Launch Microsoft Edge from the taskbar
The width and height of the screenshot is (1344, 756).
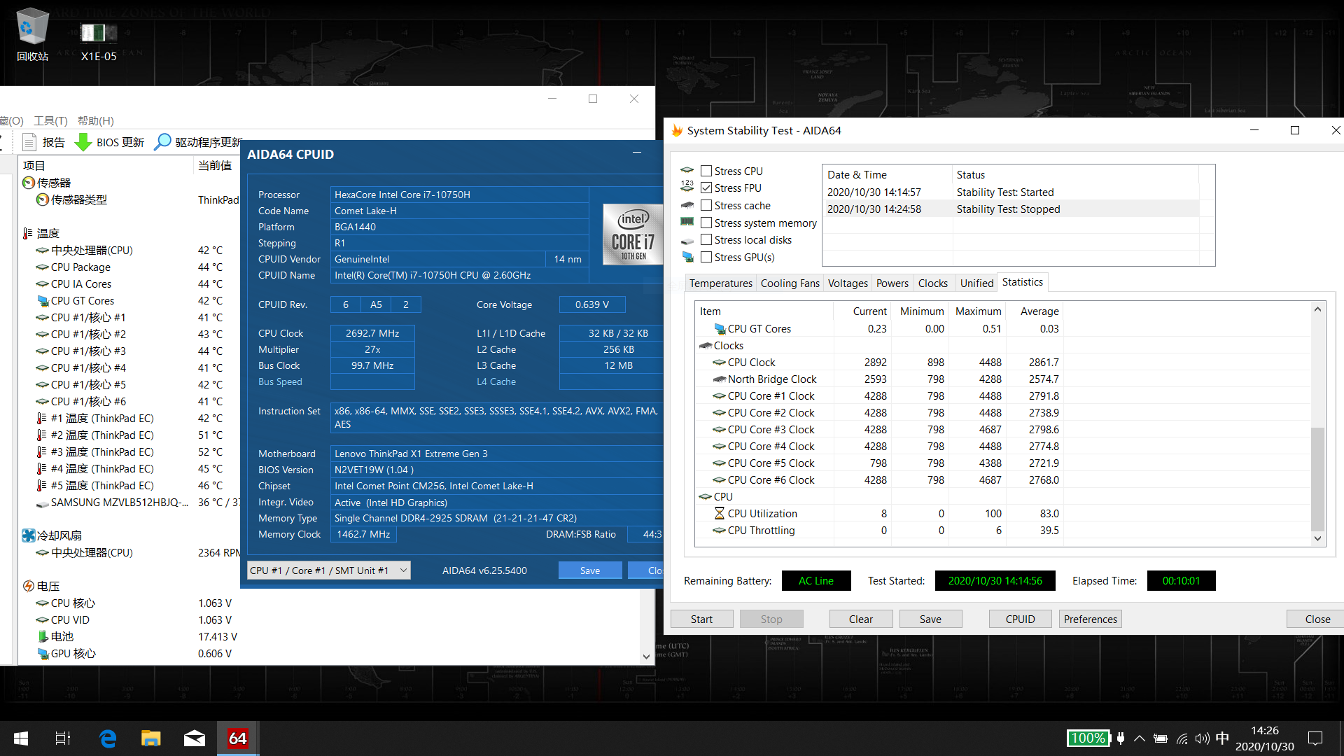tap(108, 738)
